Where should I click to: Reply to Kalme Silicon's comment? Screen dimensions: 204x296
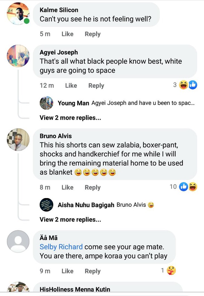pyautogui.click(x=93, y=34)
